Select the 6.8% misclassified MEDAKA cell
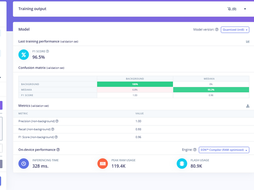Viewport: 254px width, 190px height. [135, 90]
